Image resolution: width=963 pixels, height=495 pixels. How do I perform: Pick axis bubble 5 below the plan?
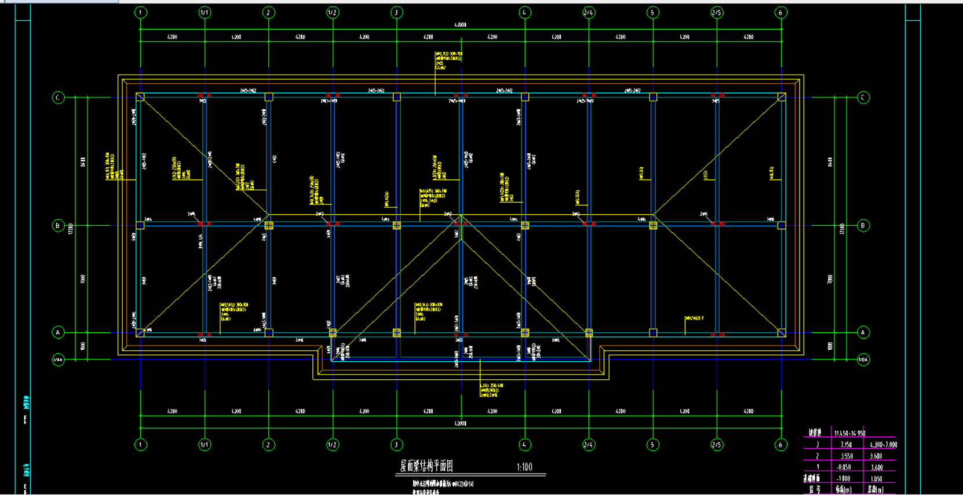pyautogui.click(x=652, y=445)
